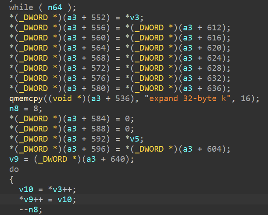
Task: Click the opening brace below "do"
Action: point(12,179)
